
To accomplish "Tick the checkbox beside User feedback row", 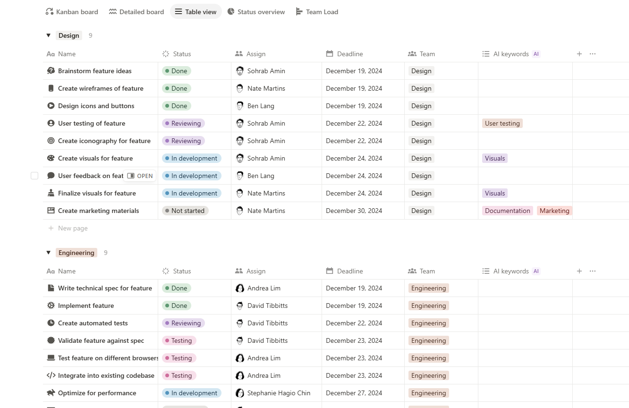I will [x=34, y=176].
